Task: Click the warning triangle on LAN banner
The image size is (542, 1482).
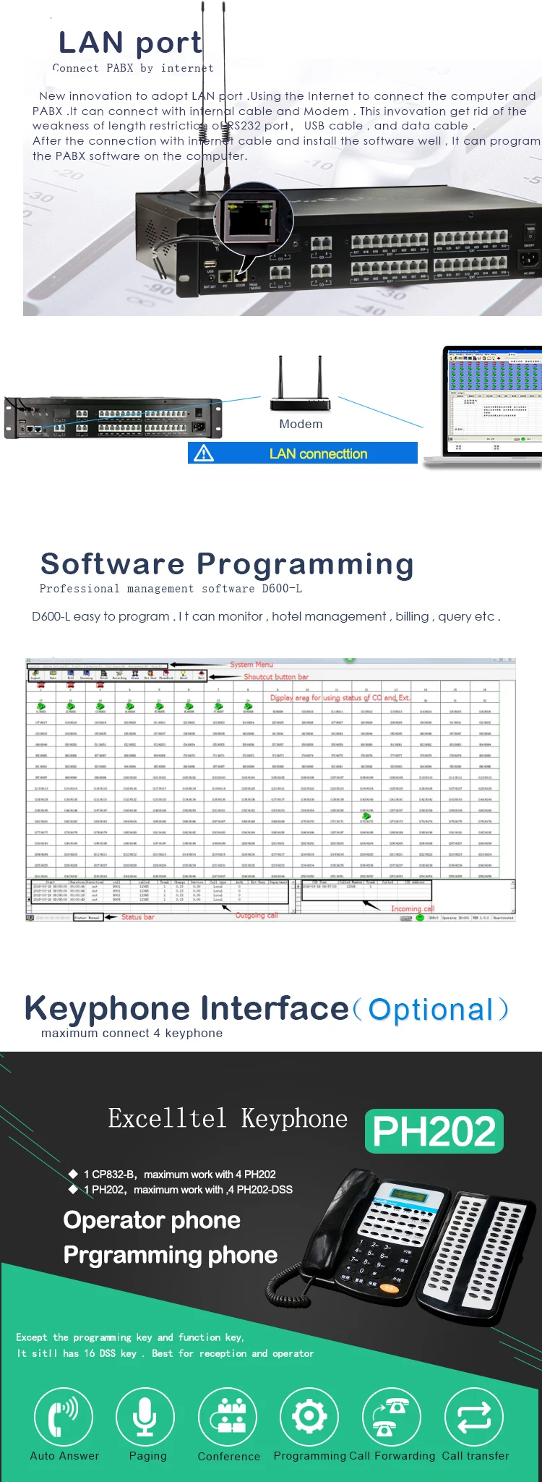Action: pyautogui.click(x=204, y=453)
